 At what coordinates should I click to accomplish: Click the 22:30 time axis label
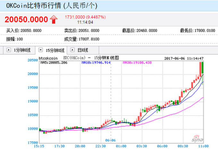(101, 146)
